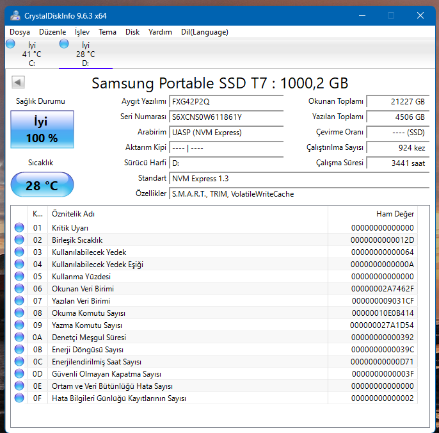Viewport: 439px width, 433px height.
Task: Click the Özellikler field with S.M.A.R.T., TRIM
Action: click(299, 194)
